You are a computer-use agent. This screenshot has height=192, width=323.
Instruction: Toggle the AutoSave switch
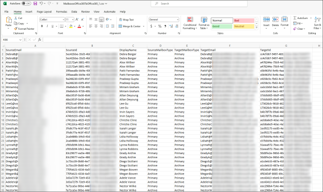[26, 4]
